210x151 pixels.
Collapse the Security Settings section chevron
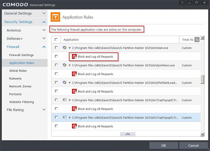point(44,22)
